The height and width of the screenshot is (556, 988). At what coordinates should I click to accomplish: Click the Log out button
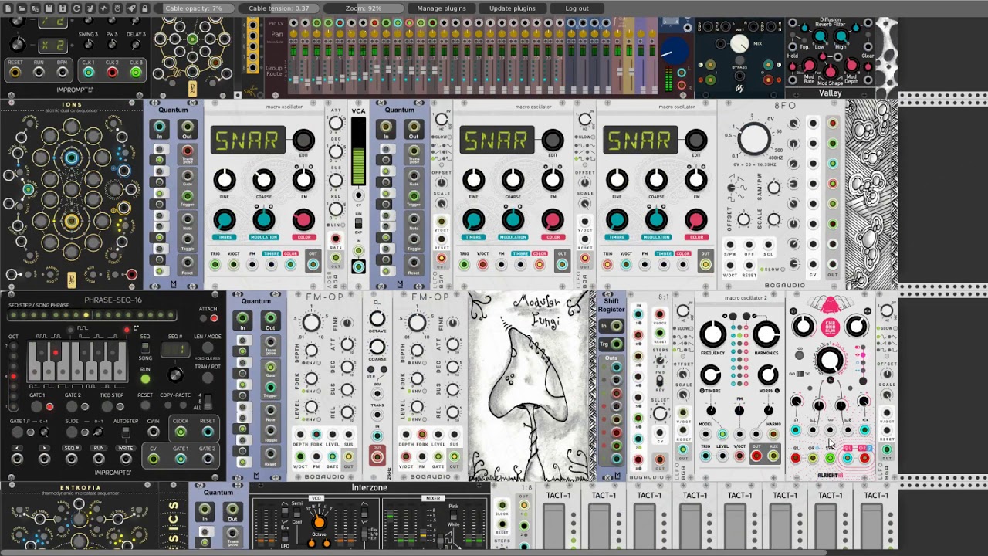click(577, 8)
